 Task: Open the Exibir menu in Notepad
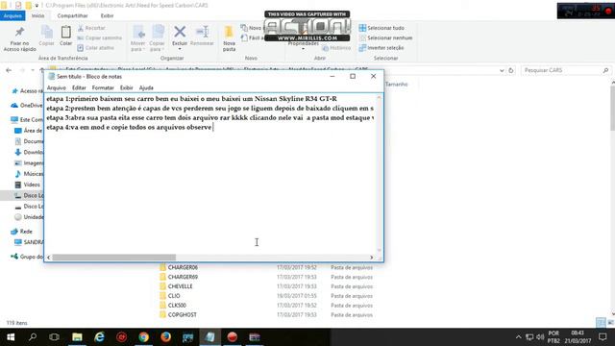click(126, 87)
